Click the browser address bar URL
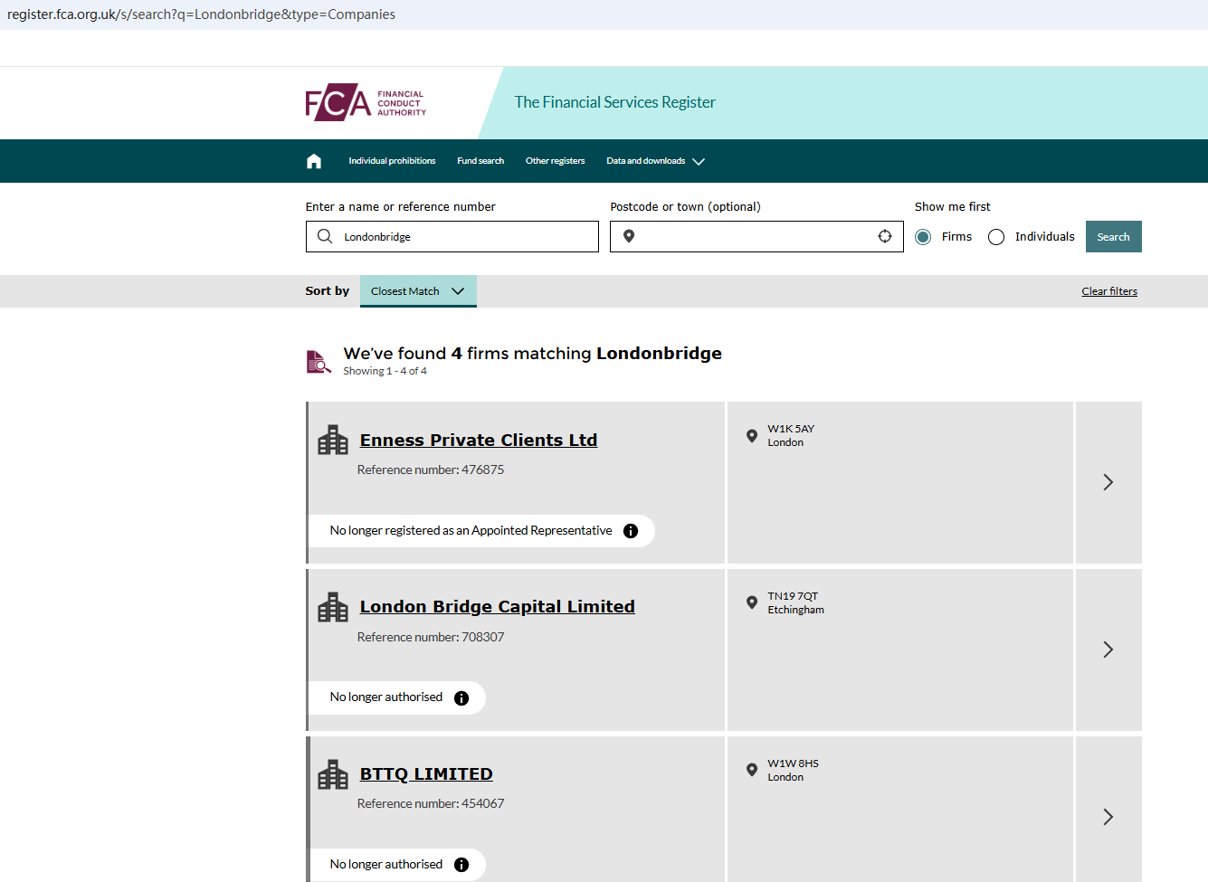The height and width of the screenshot is (882, 1208). (x=201, y=14)
